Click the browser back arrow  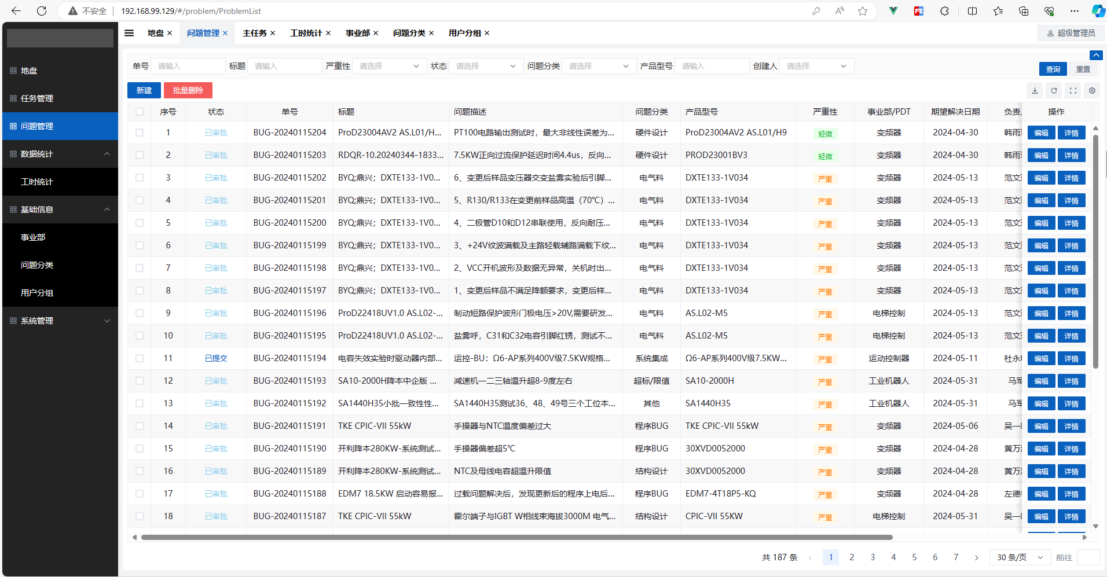point(16,11)
